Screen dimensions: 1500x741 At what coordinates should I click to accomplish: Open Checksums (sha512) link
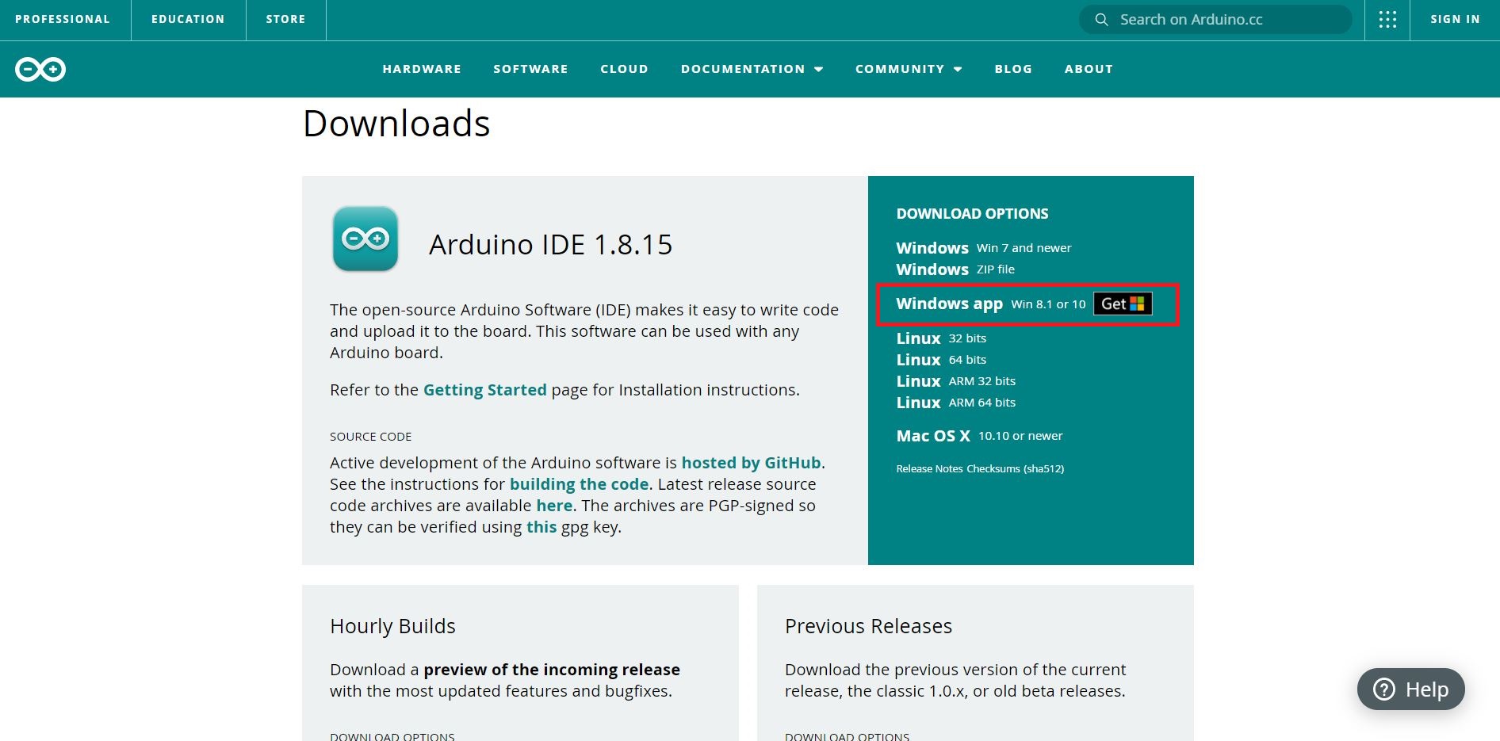1016,469
